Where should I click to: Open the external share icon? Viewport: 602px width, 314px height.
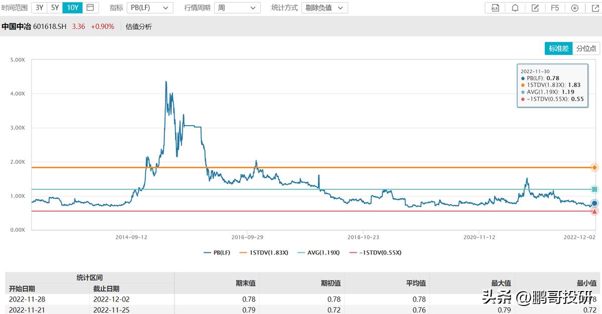tap(594, 8)
